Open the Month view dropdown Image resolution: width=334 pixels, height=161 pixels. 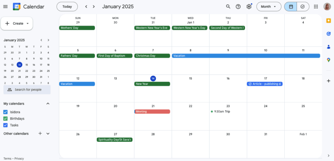[269, 7]
